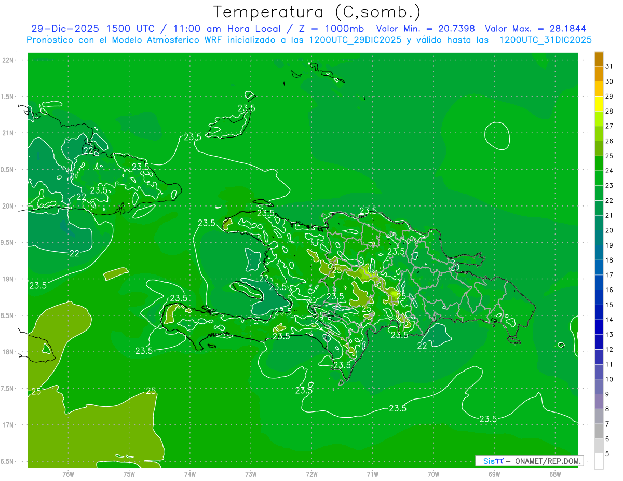This screenshot has height=481, width=623.
Task: Click the "72W" longitude axis label
Action: click(x=311, y=474)
